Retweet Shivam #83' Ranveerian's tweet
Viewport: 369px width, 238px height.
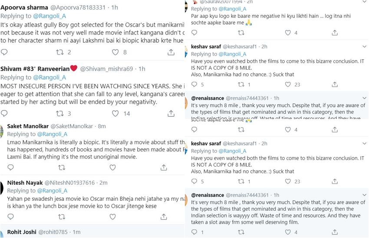(x=60, y=113)
